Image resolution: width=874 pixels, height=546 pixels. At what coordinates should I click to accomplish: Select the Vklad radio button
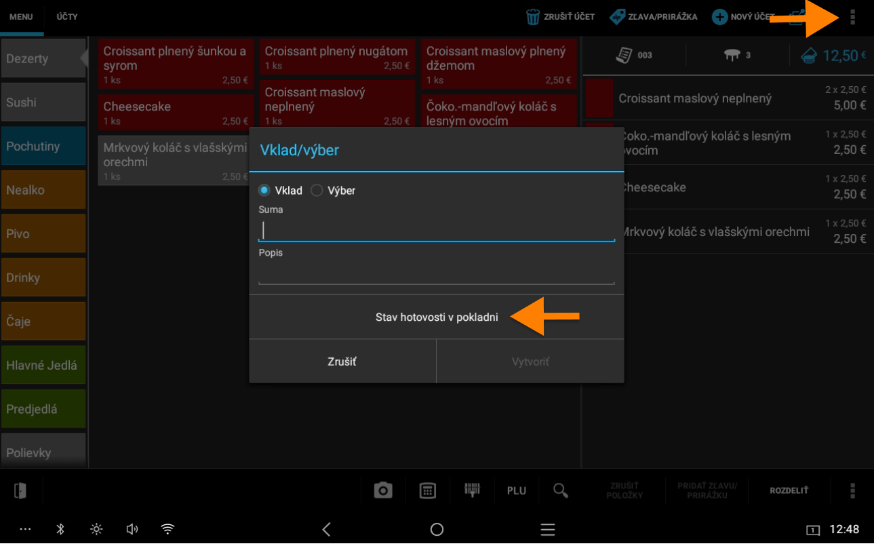coord(264,191)
